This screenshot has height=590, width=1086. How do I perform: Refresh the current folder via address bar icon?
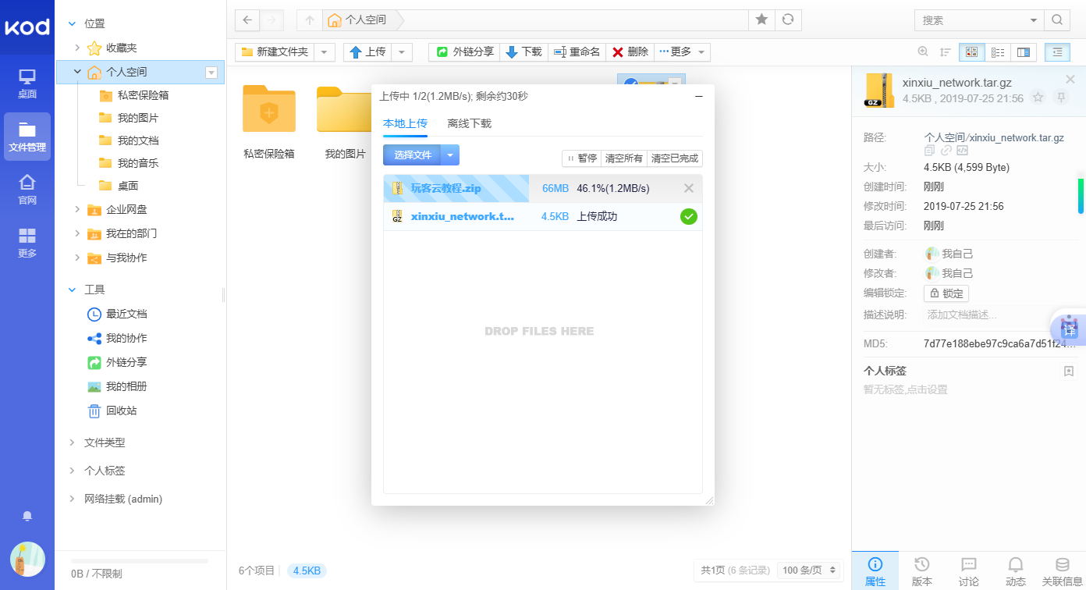(789, 20)
